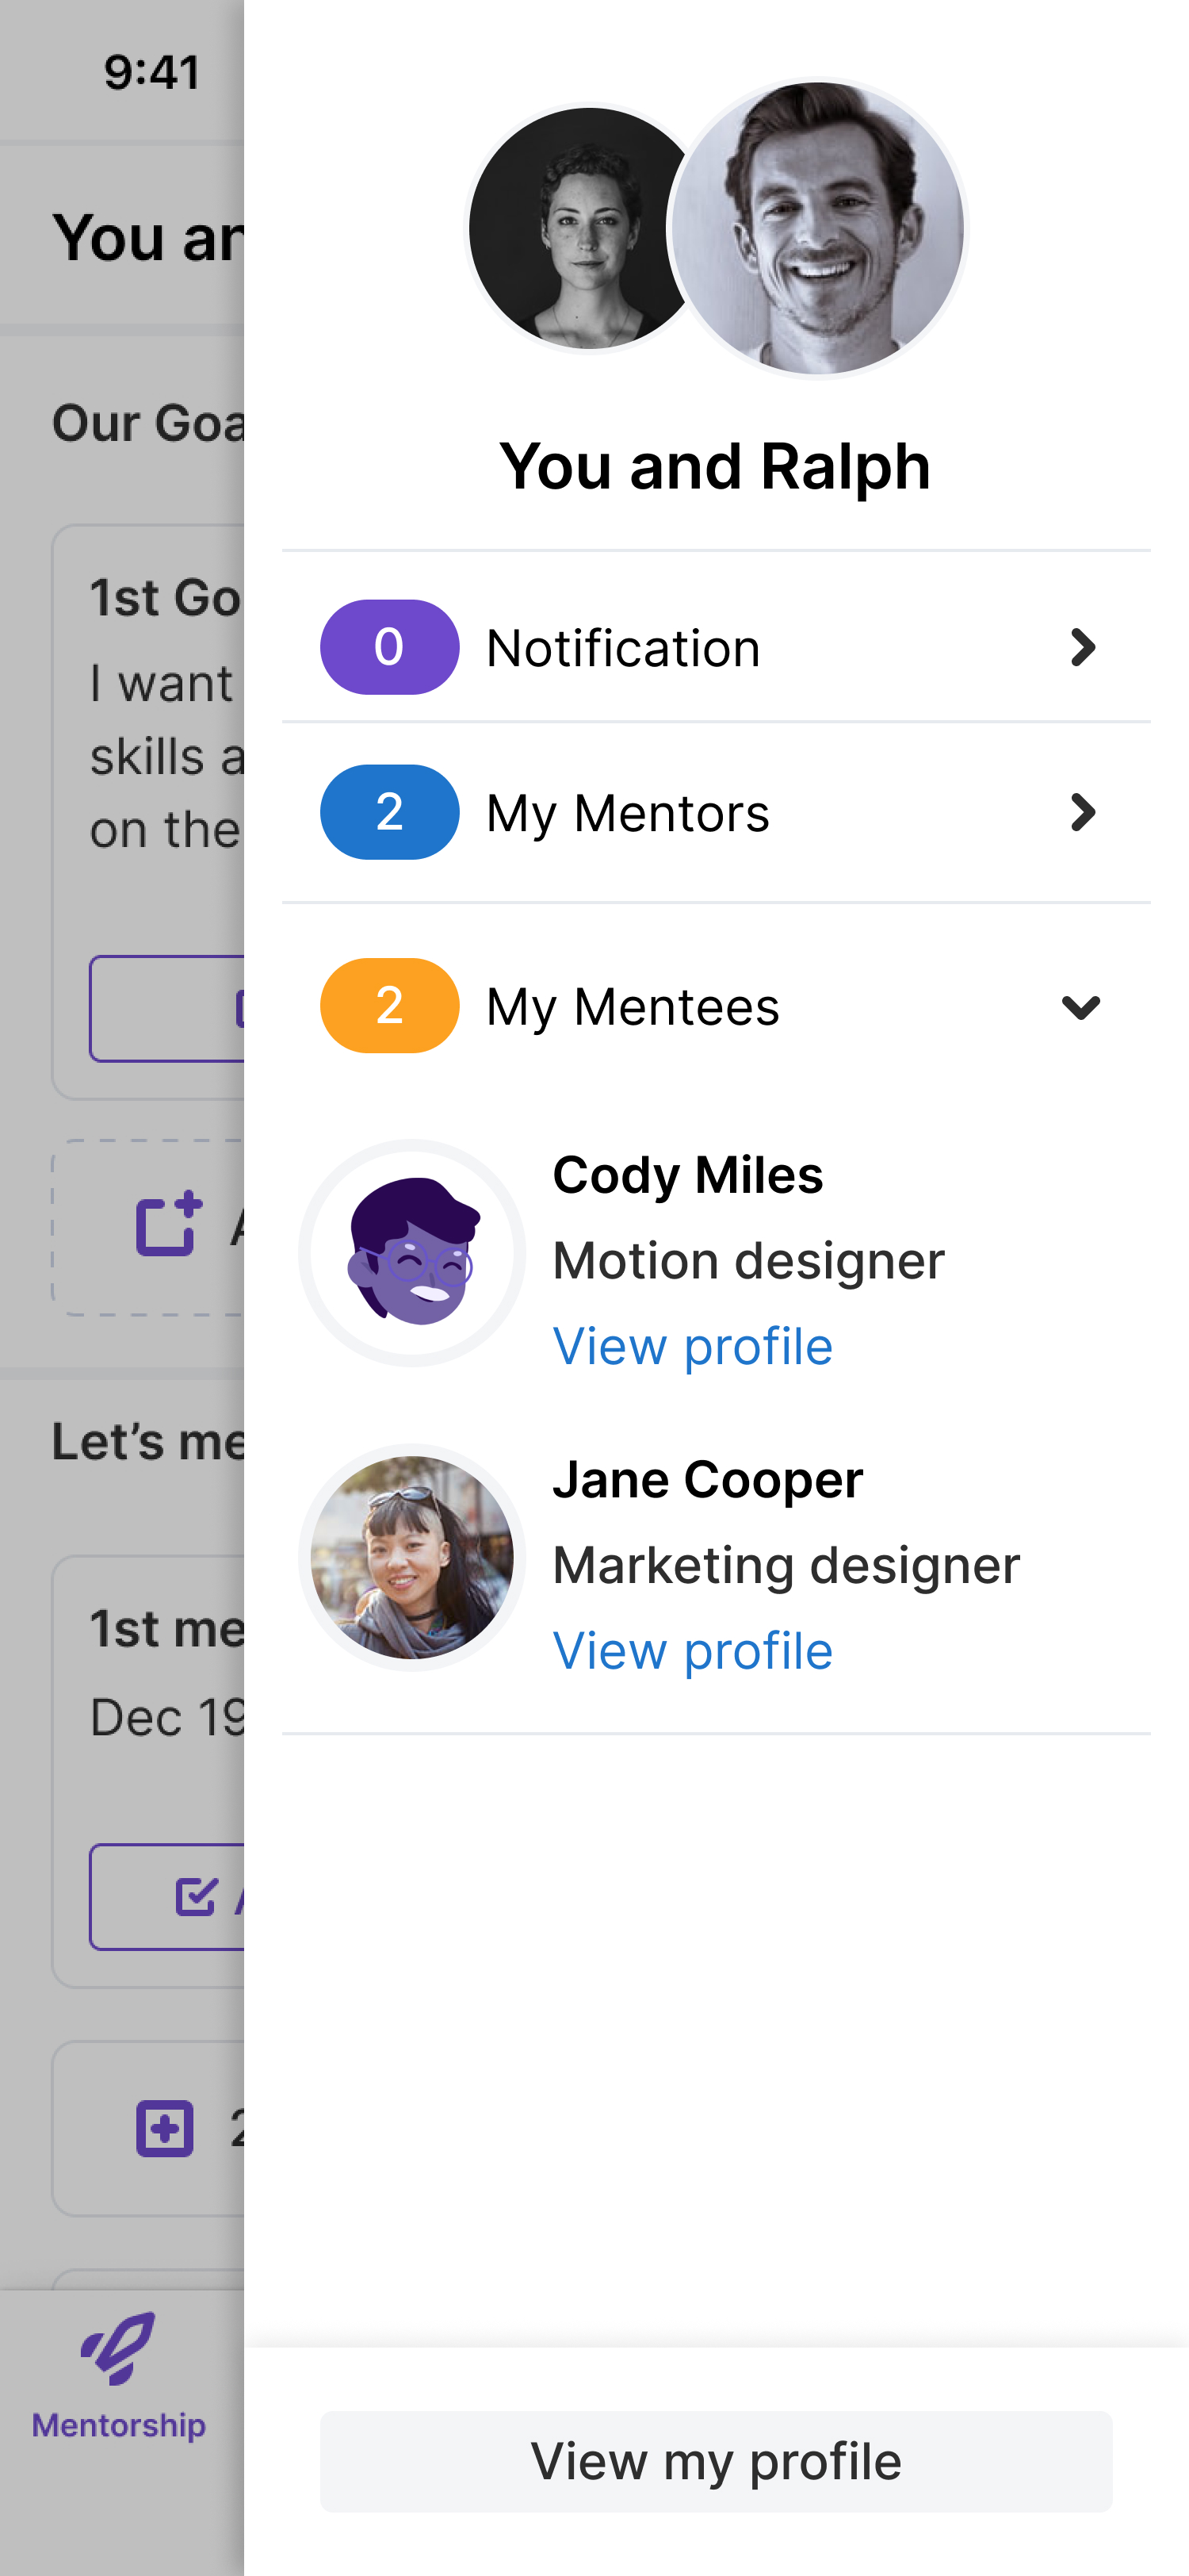Click the add goal icon

[168, 1224]
